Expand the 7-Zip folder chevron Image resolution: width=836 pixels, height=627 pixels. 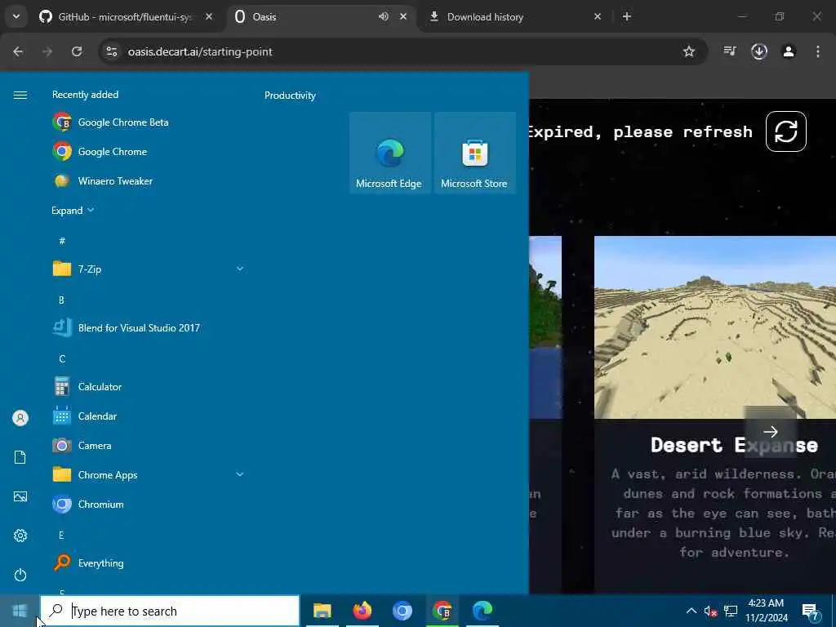click(x=239, y=269)
